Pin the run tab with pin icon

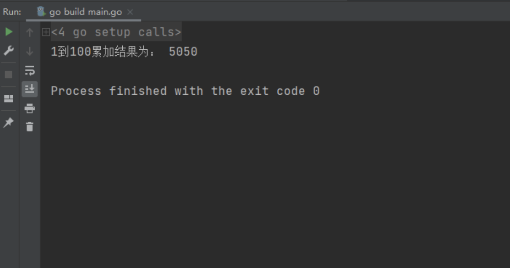pyautogui.click(x=9, y=123)
